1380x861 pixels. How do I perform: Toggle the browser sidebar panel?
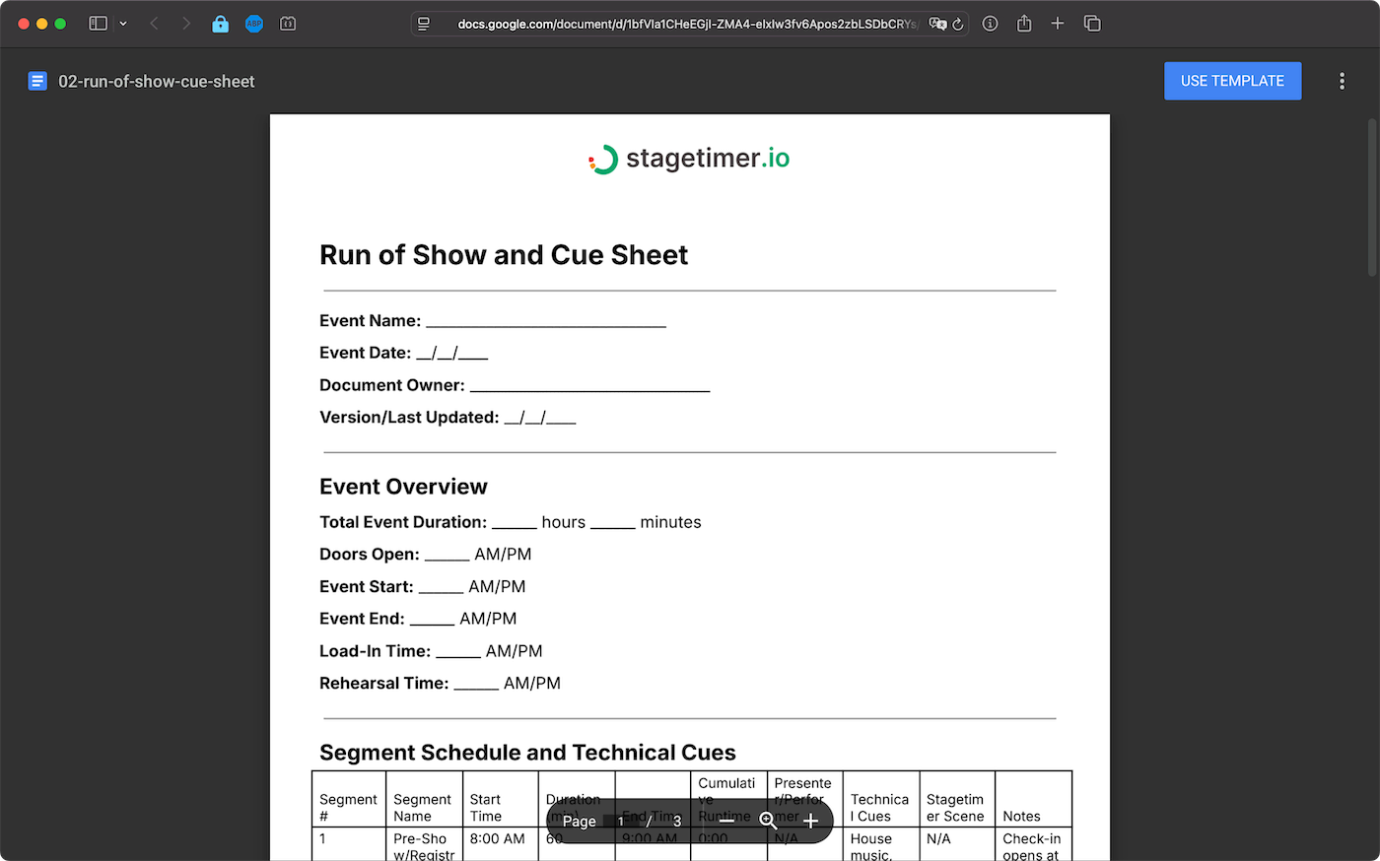pyautogui.click(x=98, y=23)
